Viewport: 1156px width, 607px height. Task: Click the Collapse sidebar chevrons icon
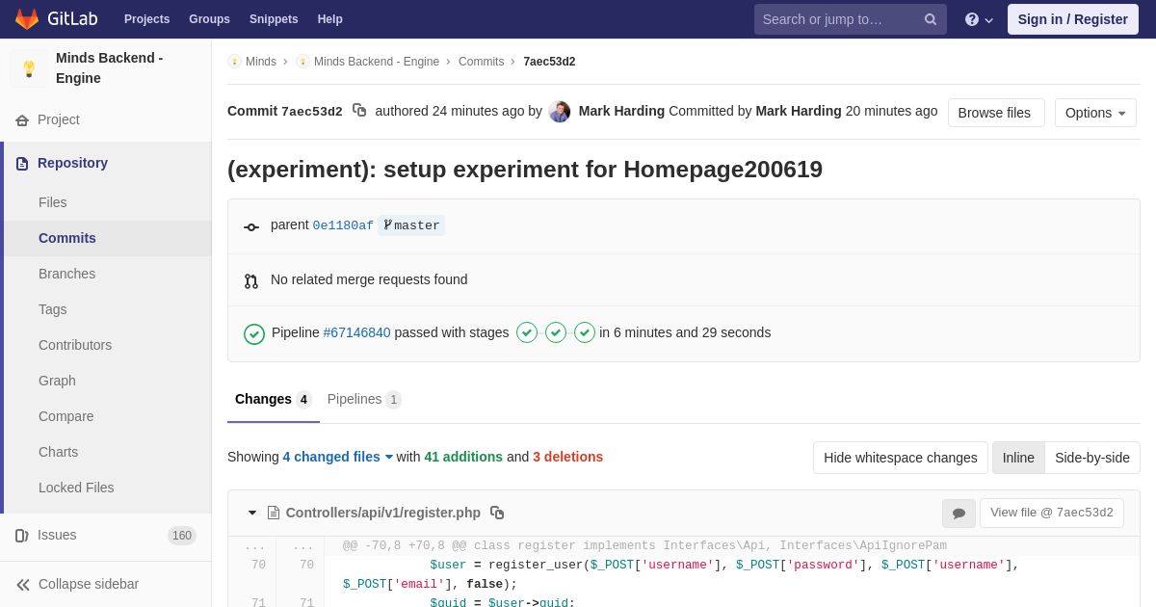(x=23, y=585)
